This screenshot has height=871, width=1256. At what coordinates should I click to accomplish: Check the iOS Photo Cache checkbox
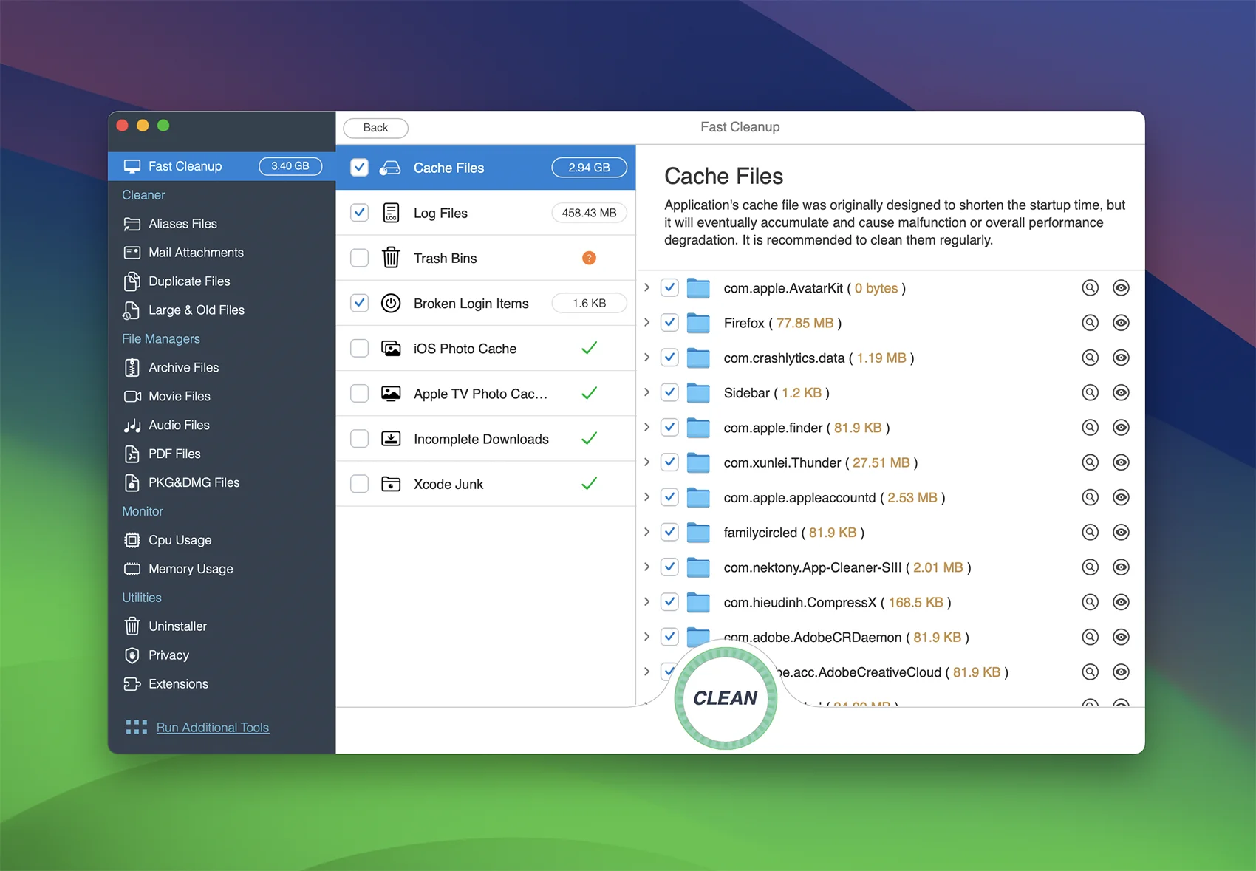(359, 348)
